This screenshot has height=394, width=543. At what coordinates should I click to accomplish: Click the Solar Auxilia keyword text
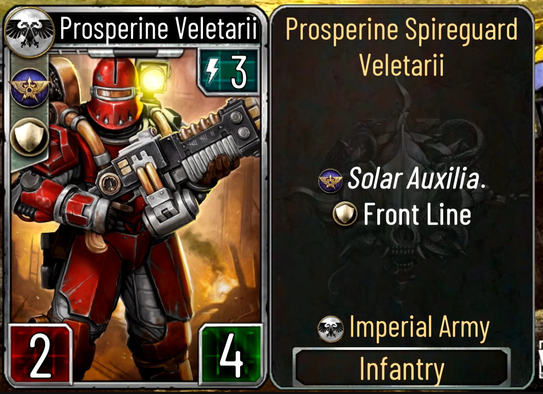tap(416, 179)
